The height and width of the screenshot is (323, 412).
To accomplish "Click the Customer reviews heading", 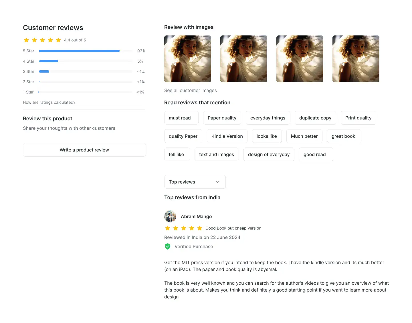I will click(53, 28).
